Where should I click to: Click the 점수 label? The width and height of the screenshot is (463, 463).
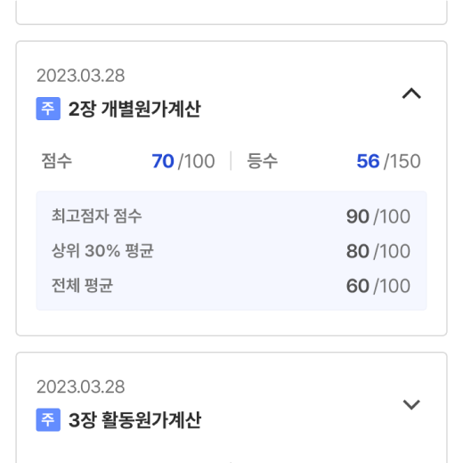pyautogui.click(x=56, y=161)
